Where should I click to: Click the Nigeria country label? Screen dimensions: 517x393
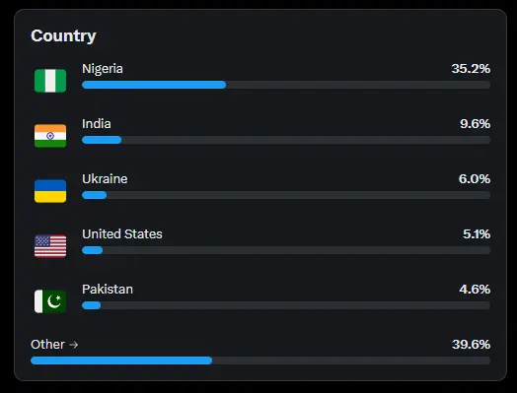point(103,69)
